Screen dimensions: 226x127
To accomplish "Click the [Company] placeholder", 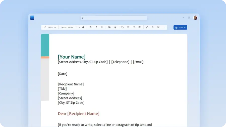I will pyautogui.click(x=66, y=93).
